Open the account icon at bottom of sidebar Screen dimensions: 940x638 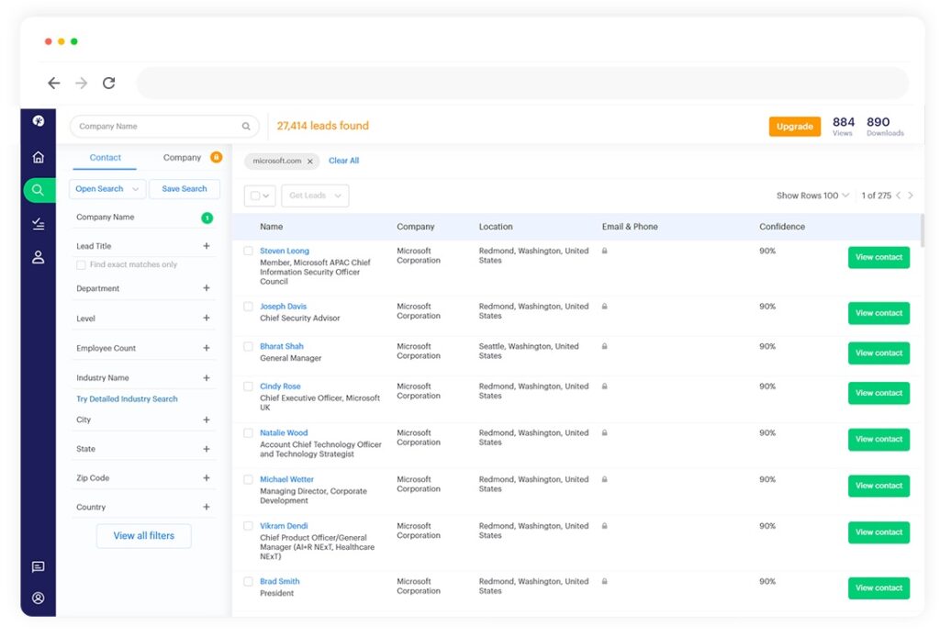tap(38, 598)
